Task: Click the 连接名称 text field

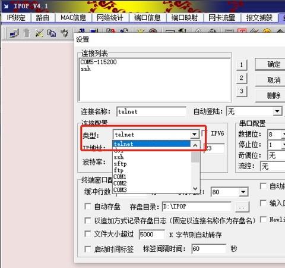Action: 151,111
